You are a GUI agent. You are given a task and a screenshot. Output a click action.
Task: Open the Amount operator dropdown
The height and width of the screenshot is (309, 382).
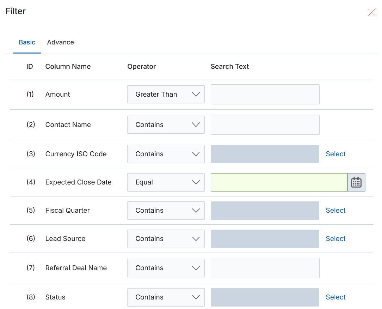pos(166,95)
